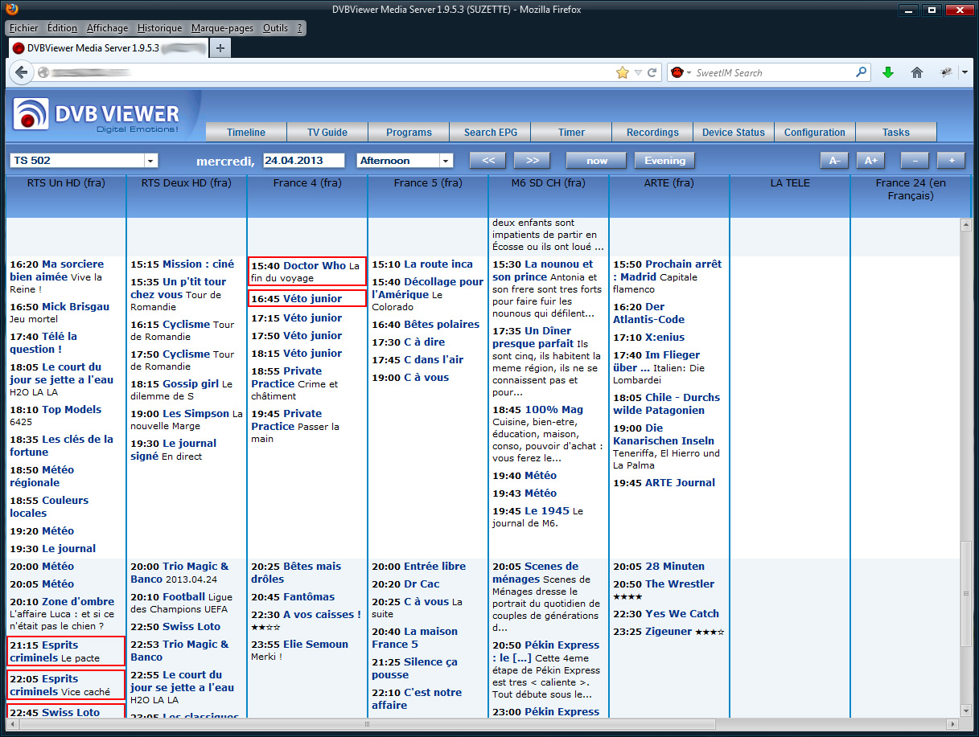Expand the Afternoon time period dropdown
Viewport: 979px width, 737px height.
point(446,160)
